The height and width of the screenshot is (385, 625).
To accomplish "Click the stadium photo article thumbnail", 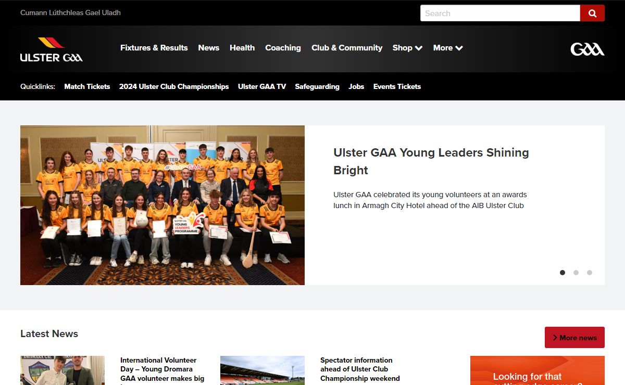I will [x=262, y=370].
